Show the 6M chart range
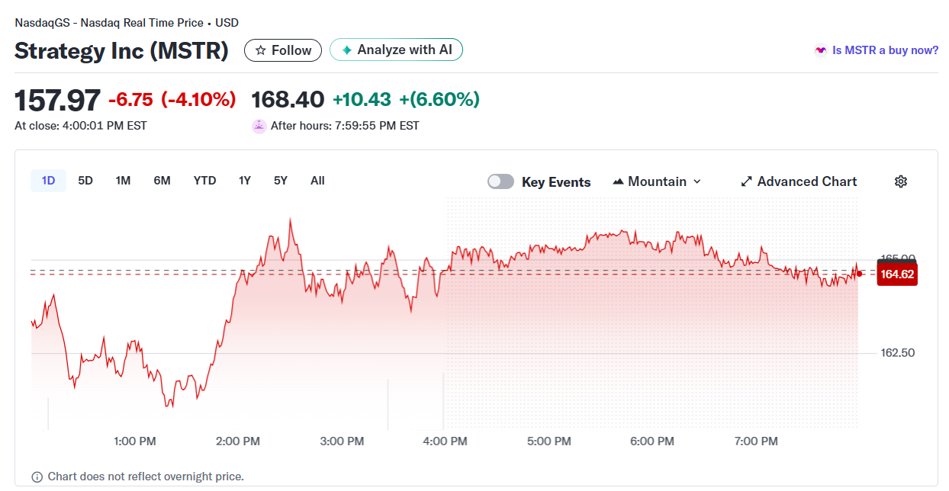 162,181
